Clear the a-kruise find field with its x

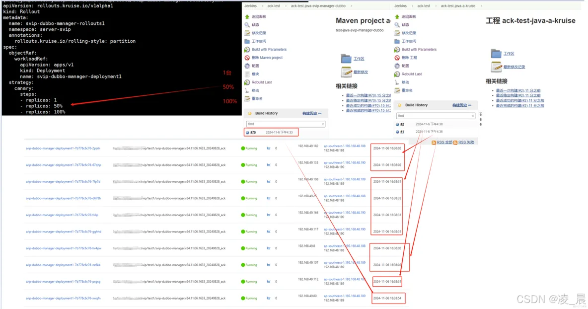472,116
